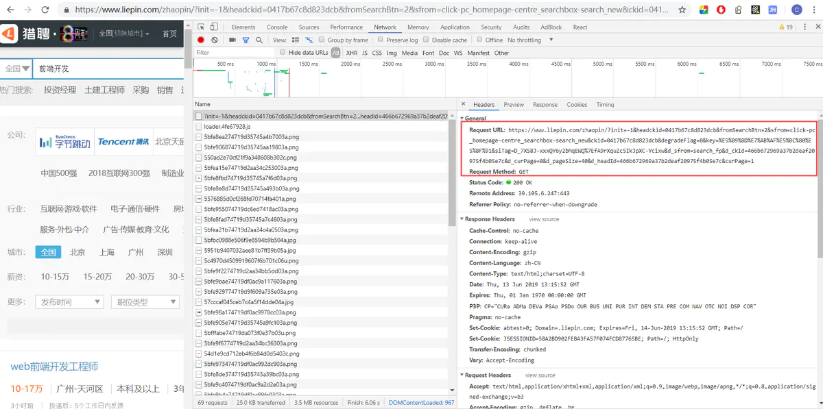Stop recording the network log
The image size is (823, 409).
click(201, 40)
